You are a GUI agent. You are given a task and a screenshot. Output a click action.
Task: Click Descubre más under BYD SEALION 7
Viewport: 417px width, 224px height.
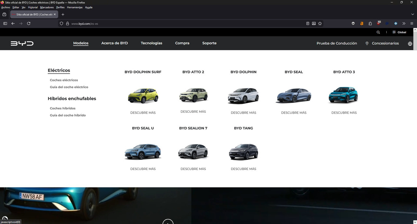tap(193, 169)
